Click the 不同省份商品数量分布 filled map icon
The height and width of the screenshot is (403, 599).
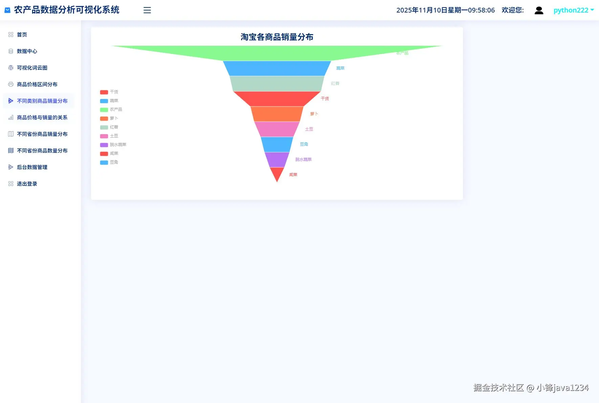[x=11, y=150]
